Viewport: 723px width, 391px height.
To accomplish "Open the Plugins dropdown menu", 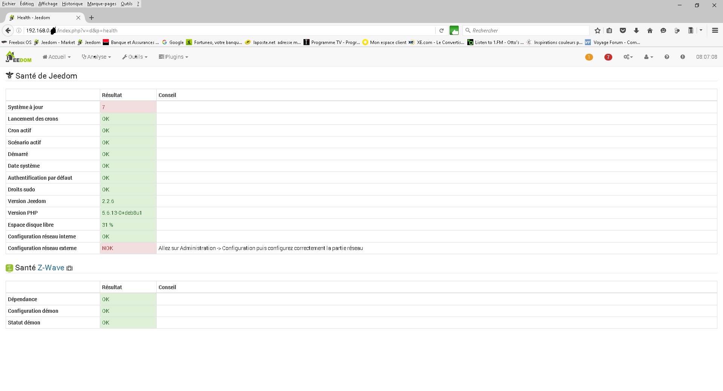I will coord(173,57).
